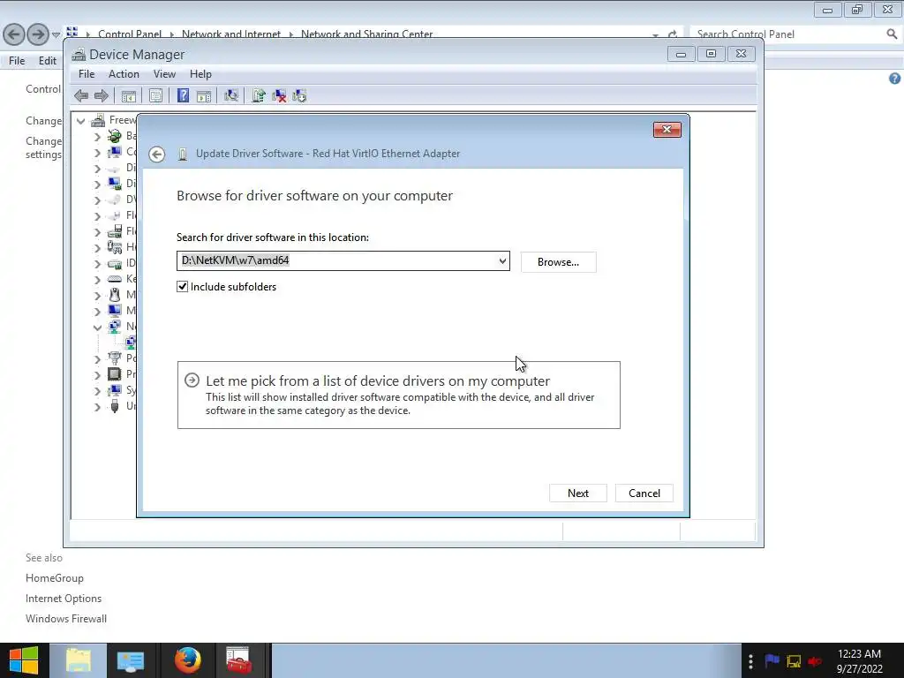Cancel the Update Driver Software wizard
This screenshot has height=678, width=904.
tap(644, 493)
